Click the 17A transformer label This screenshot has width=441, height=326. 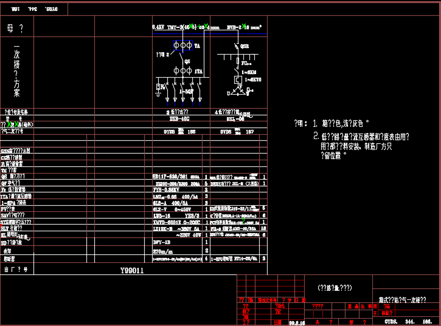(198, 72)
